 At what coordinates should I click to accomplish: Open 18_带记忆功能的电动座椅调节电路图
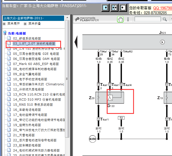pyautogui.click(x=39, y=120)
